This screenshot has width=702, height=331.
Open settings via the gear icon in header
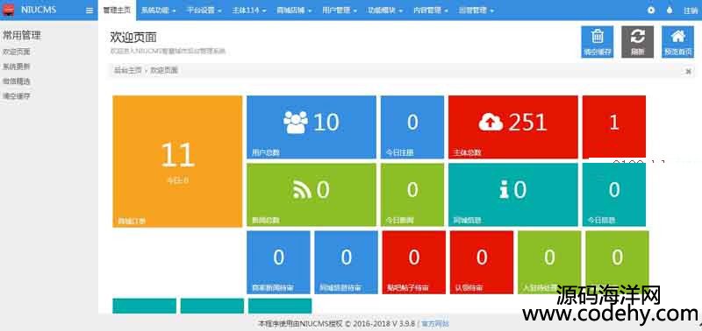click(x=651, y=10)
